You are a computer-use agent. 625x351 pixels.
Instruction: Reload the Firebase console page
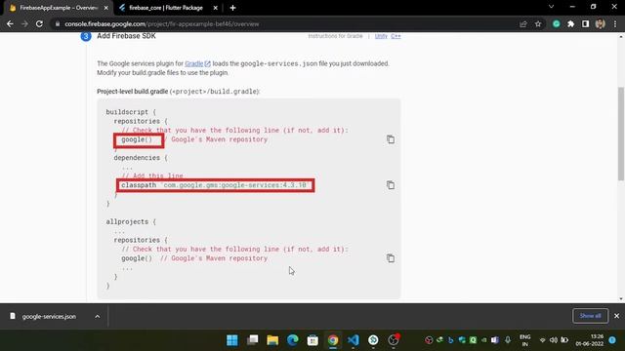[39, 23]
